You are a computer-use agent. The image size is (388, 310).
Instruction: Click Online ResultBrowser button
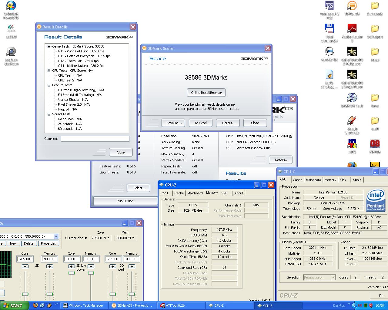(x=206, y=93)
